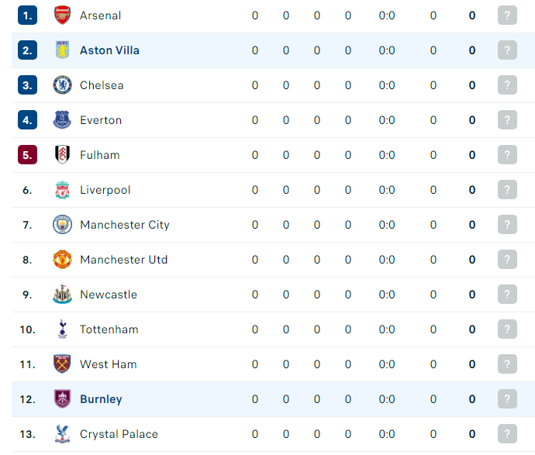Click the question mark form button for Arsenal
This screenshot has height=455, width=535.
click(507, 16)
